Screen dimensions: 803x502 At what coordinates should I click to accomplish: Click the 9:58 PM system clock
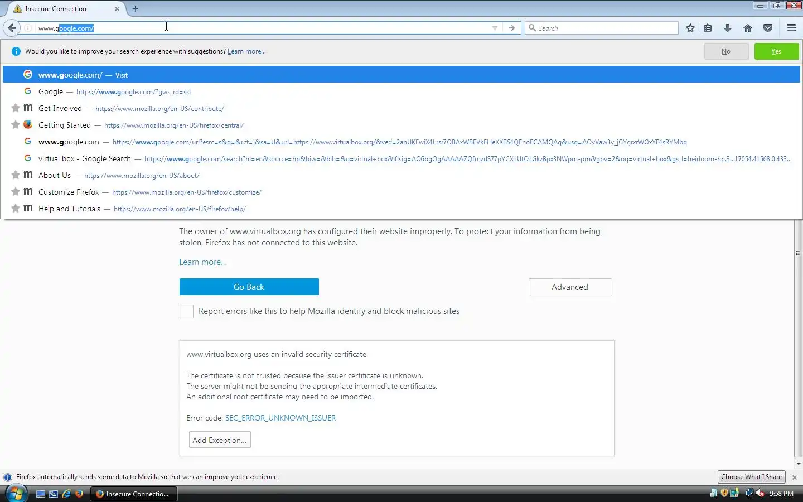tap(781, 494)
